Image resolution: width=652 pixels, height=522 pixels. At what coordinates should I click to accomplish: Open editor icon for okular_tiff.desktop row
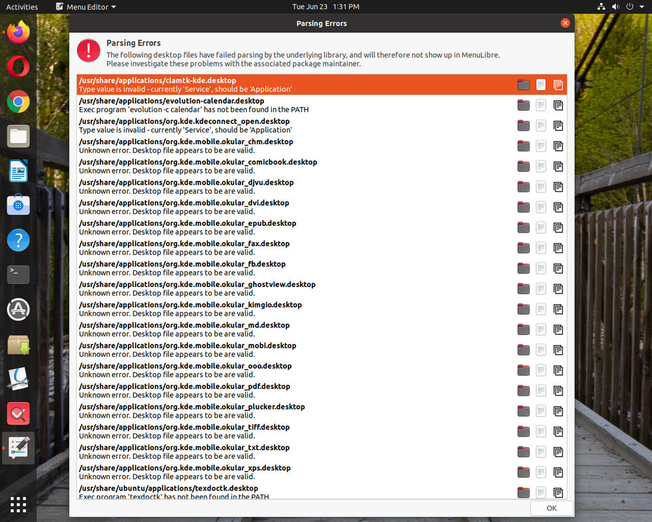(541, 432)
